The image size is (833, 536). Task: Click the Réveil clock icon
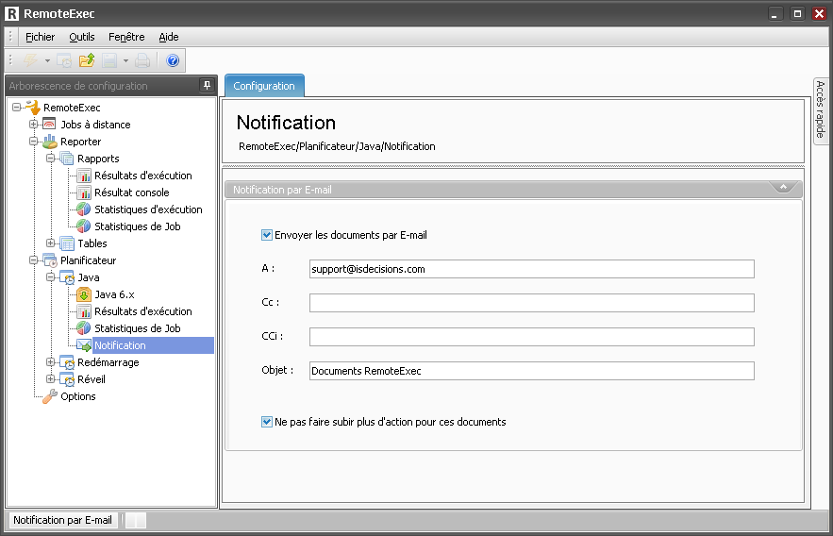click(67, 379)
